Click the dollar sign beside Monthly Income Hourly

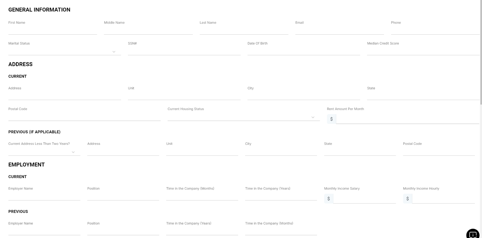(x=408, y=199)
